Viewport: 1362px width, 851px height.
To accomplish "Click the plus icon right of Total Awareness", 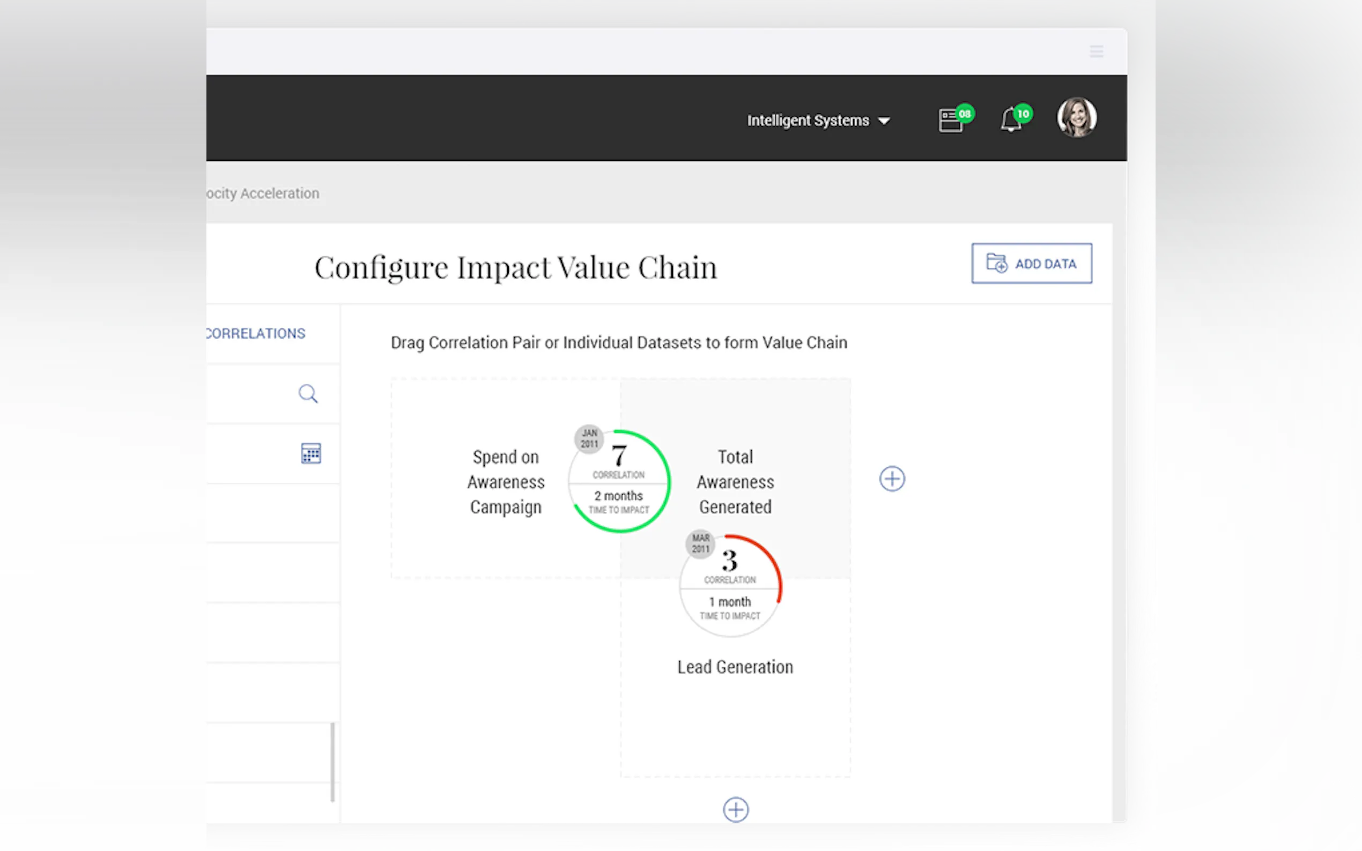I will pyautogui.click(x=892, y=479).
